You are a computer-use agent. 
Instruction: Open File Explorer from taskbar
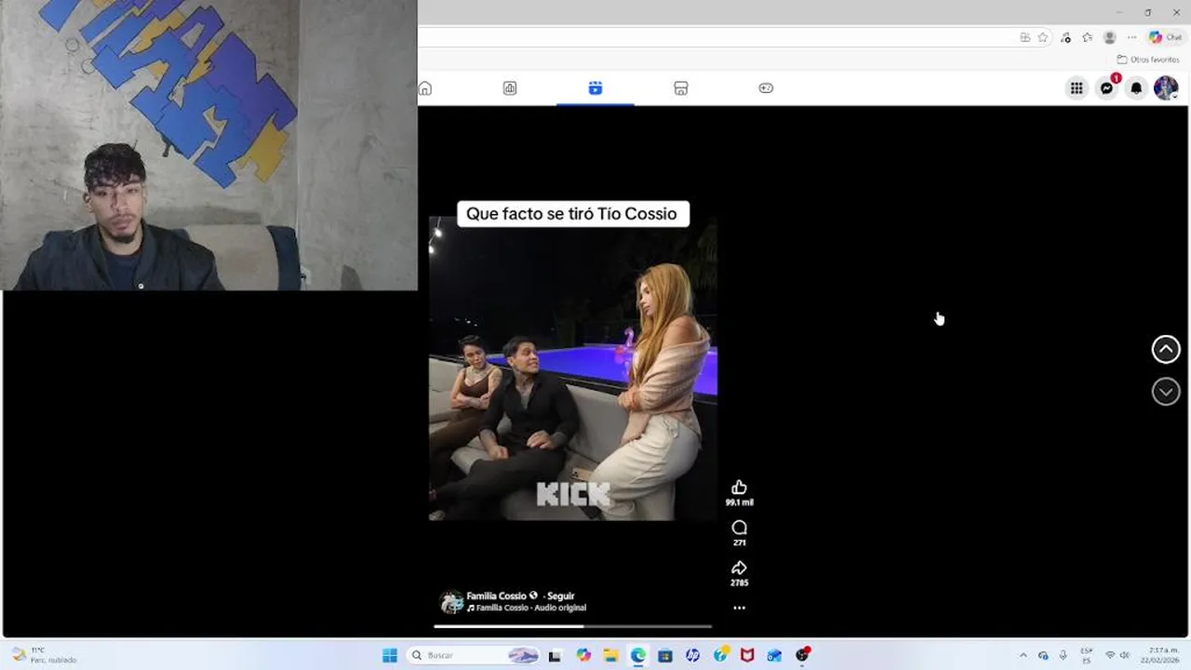click(x=610, y=655)
